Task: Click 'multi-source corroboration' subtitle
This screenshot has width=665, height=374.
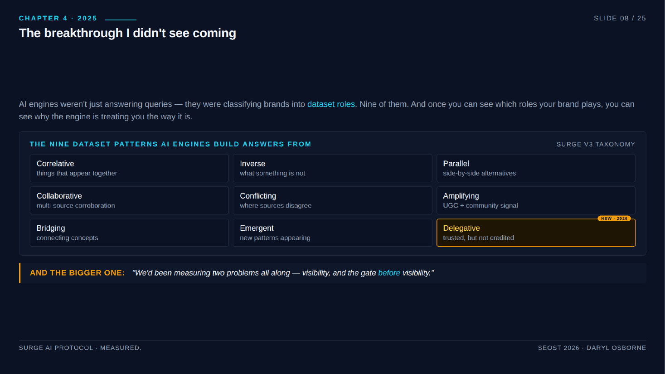Action: pos(76,205)
